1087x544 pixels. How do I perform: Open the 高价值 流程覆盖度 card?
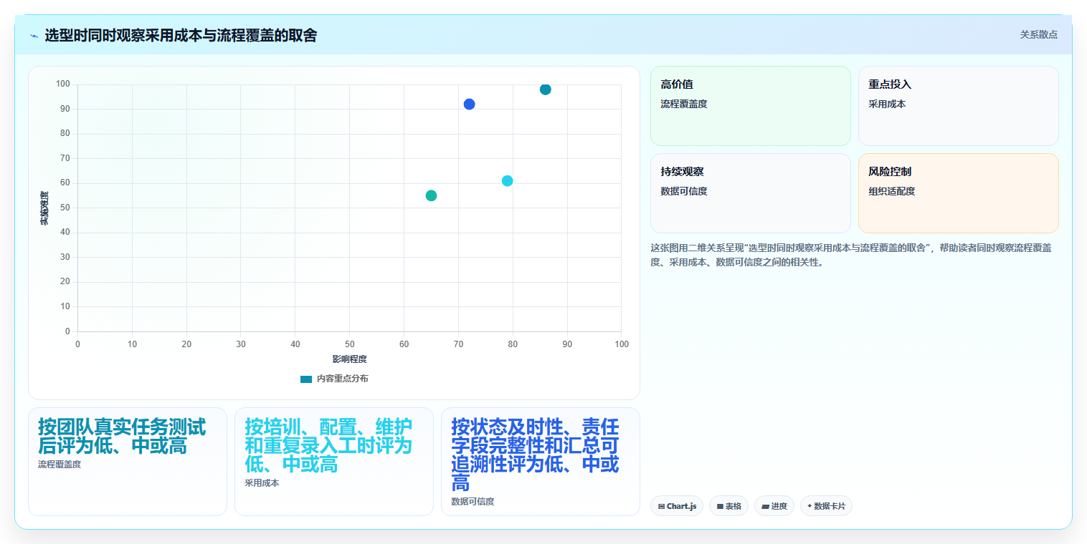click(750, 106)
